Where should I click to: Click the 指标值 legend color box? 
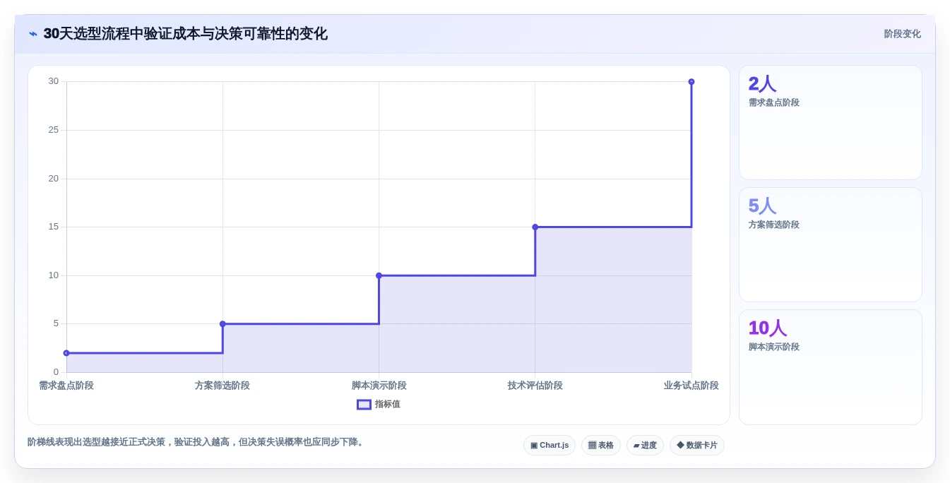(x=364, y=405)
